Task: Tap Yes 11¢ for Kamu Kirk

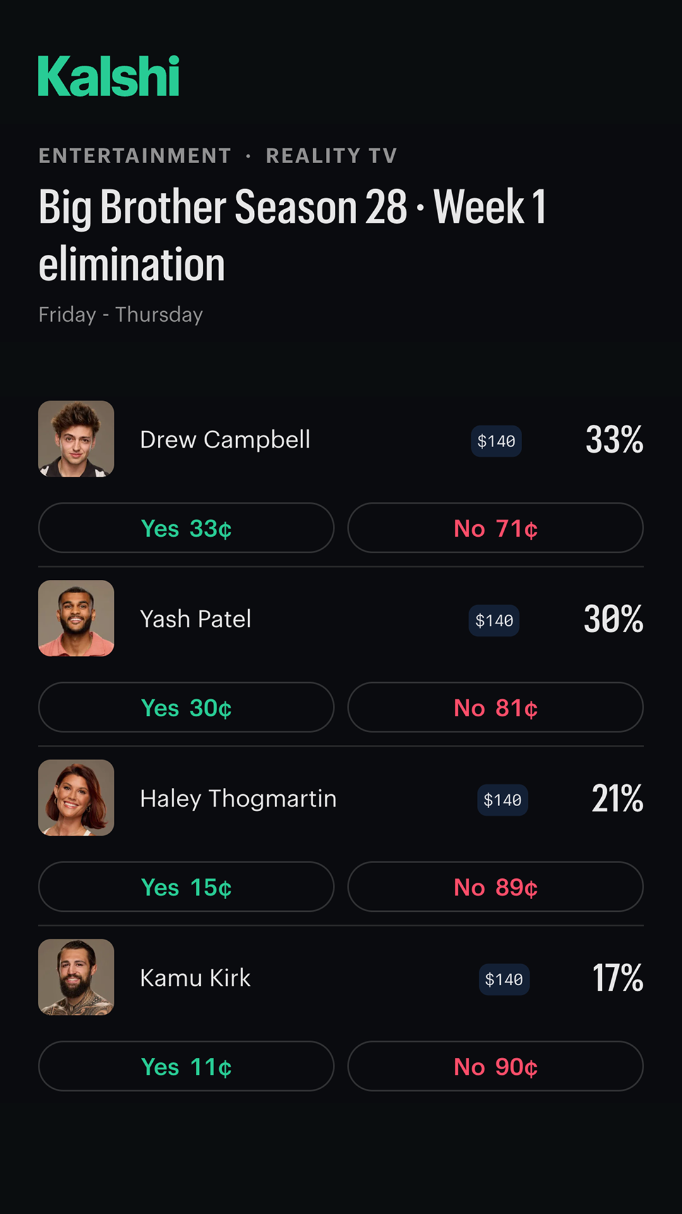Action: (x=186, y=1067)
